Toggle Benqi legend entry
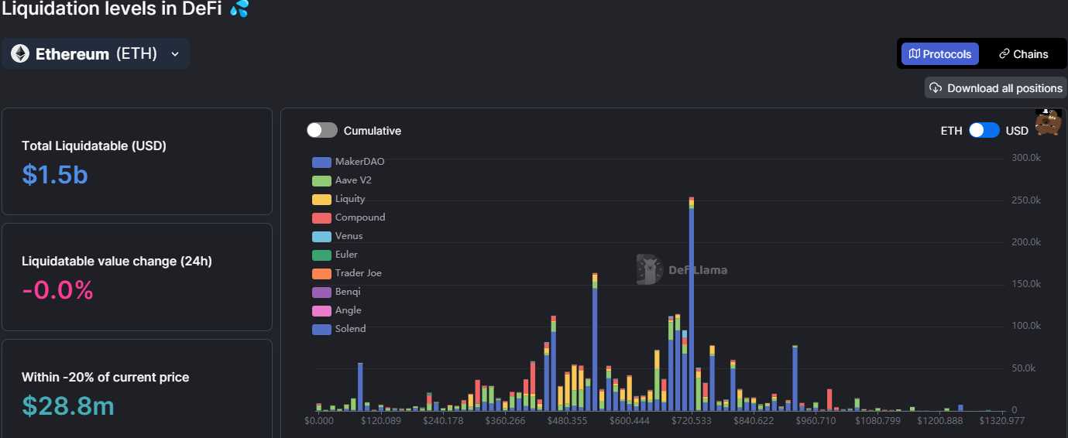The width and height of the screenshot is (1068, 438). pos(336,292)
